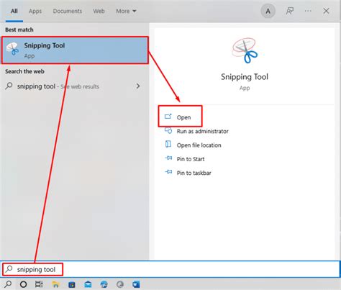This screenshot has width=341, height=290.
Task: Click the pin icon beside Pin to taskbar
Action: (168, 172)
